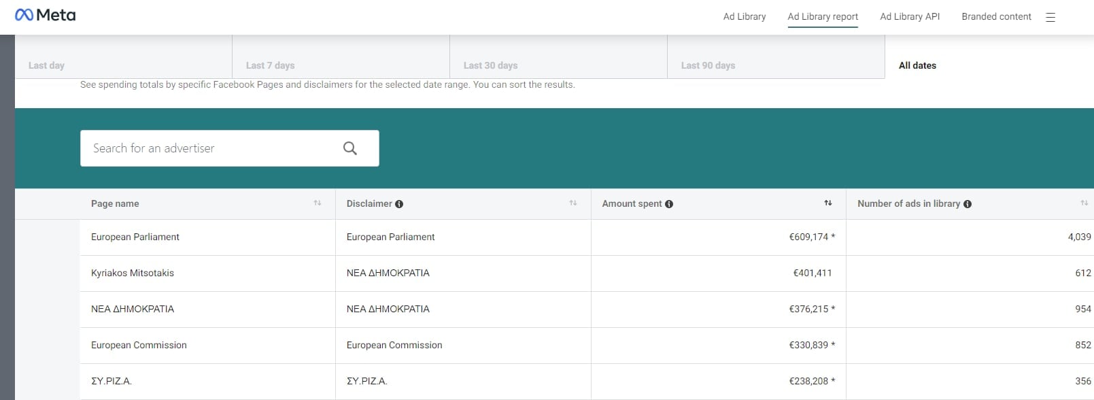The height and width of the screenshot is (400, 1094).
Task: Select ads count 4,039
Action: (1080, 237)
